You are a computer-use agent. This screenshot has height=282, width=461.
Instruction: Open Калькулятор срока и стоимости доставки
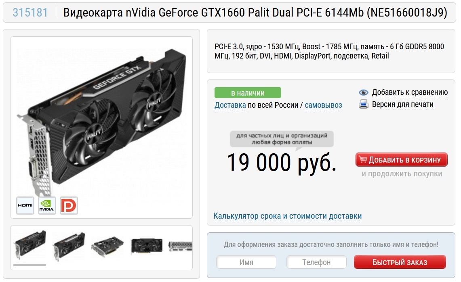pos(288,216)
